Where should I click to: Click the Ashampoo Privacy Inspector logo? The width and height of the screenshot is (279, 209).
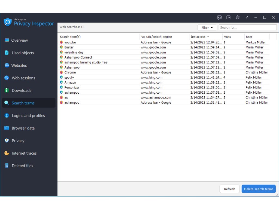tap(29, 22)
